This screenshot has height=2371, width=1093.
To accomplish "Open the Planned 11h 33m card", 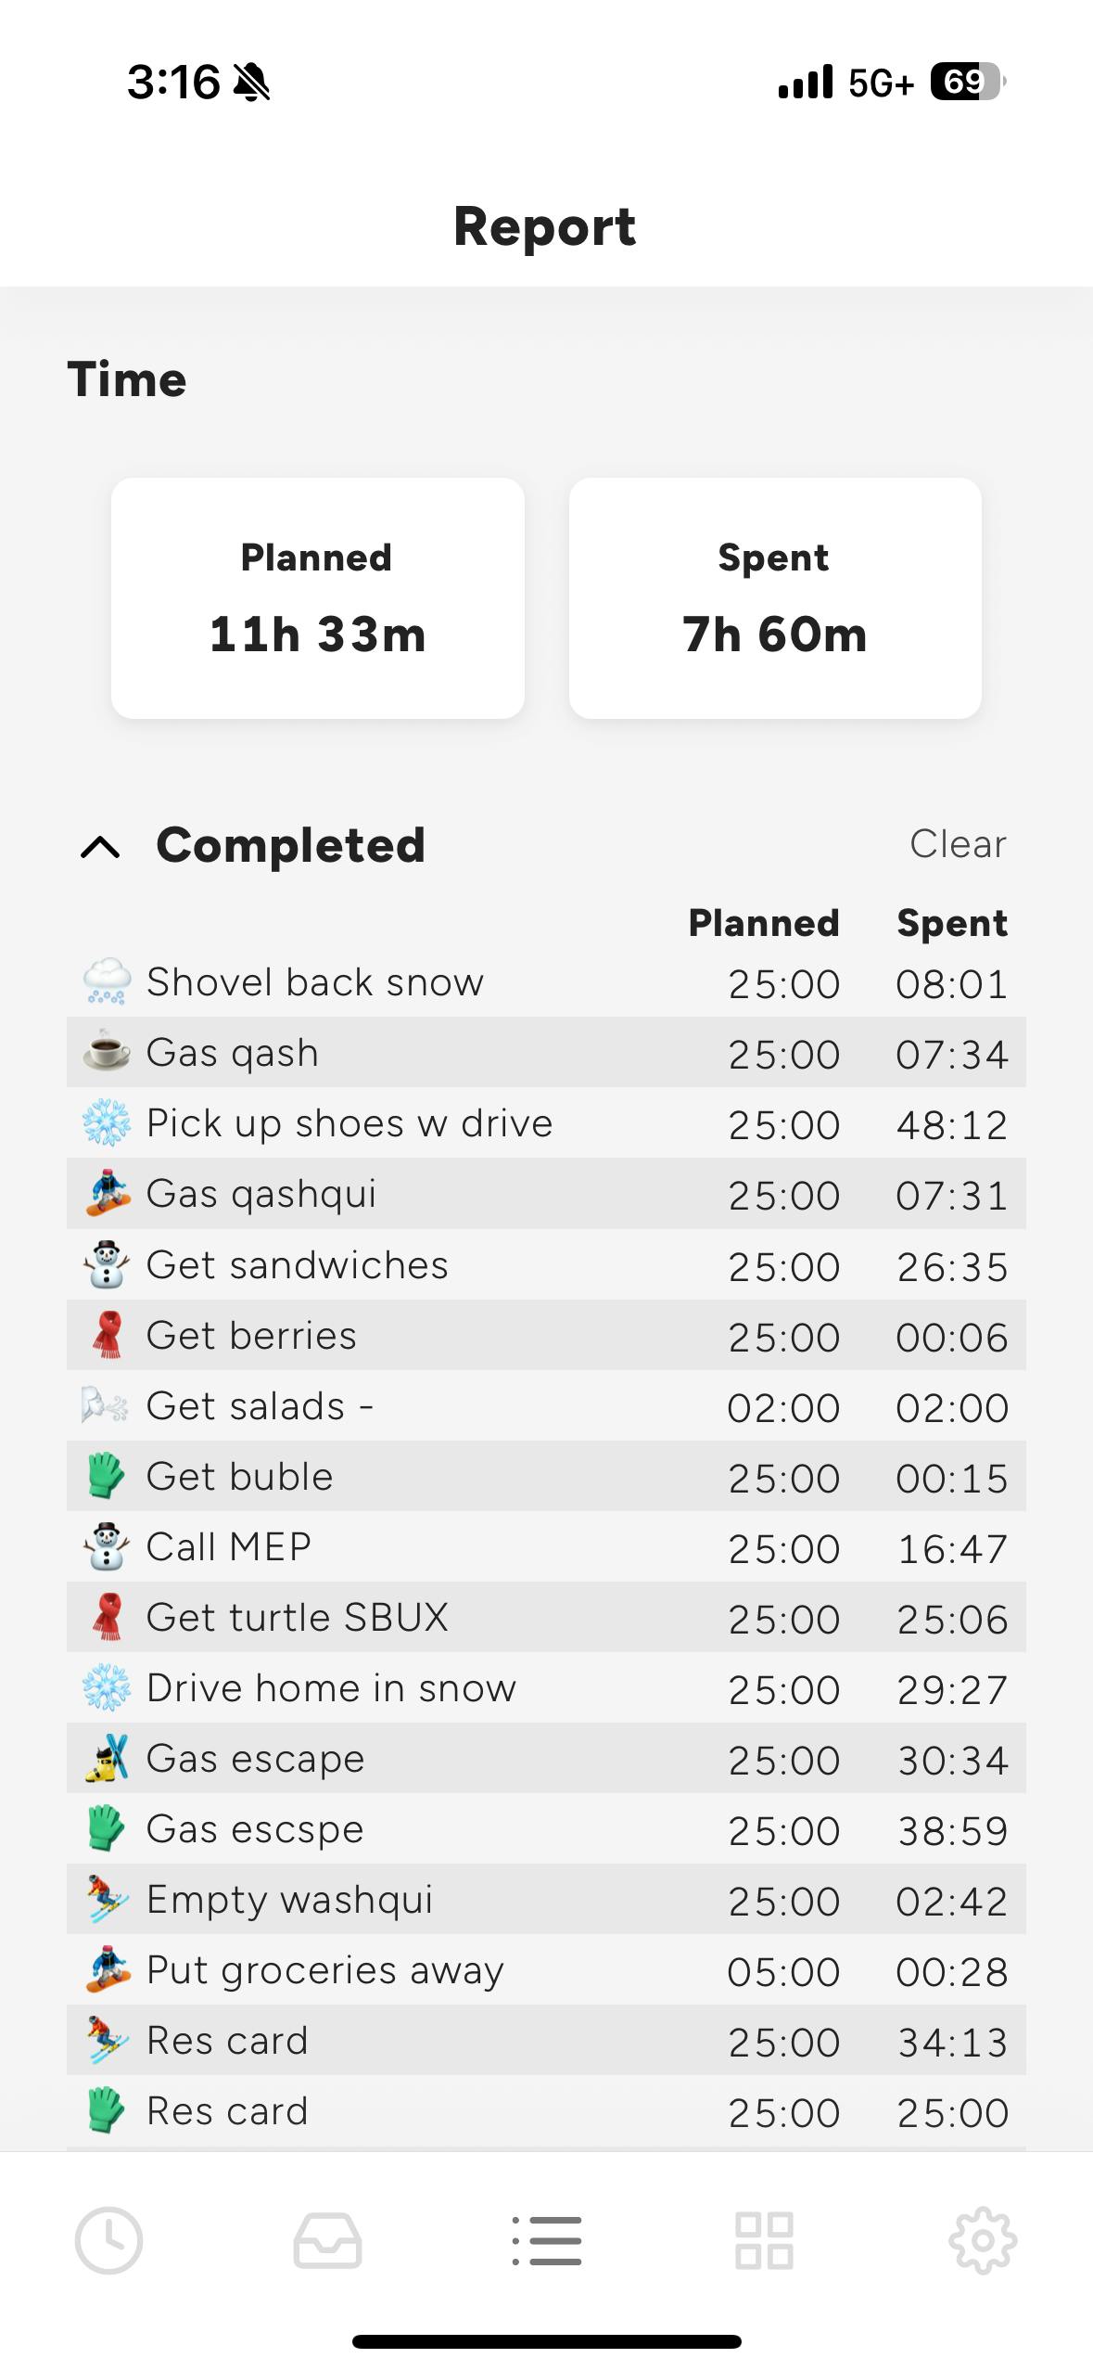I will tap(317, 597).
